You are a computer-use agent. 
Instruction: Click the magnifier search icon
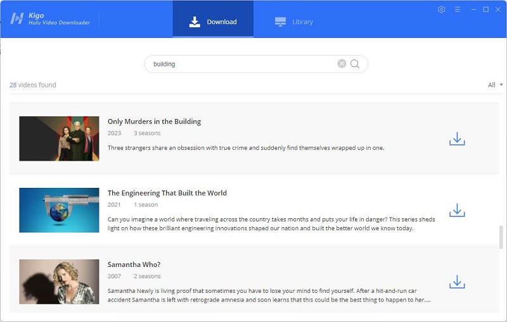point(355,64)
